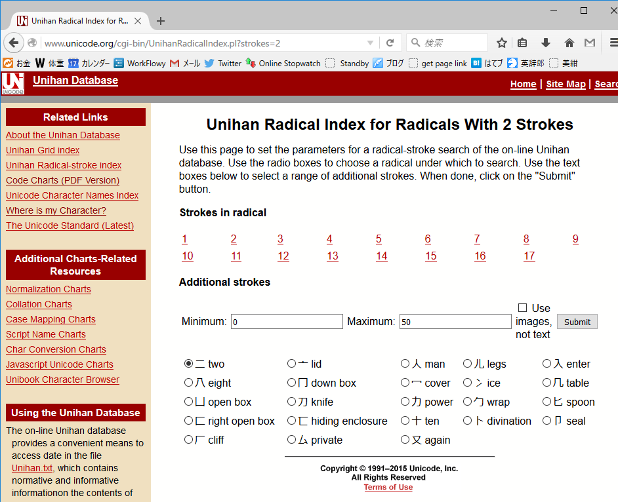The width and height of the screenshot is (618, 502).
Task: Open the お金 bookmark
Action: pyautogui.click(x=16, y=63)
